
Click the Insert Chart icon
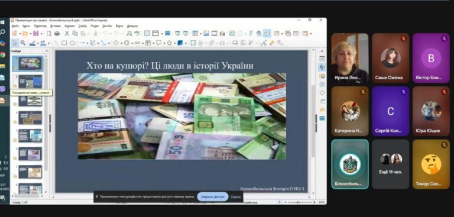(x=222, y=34)
